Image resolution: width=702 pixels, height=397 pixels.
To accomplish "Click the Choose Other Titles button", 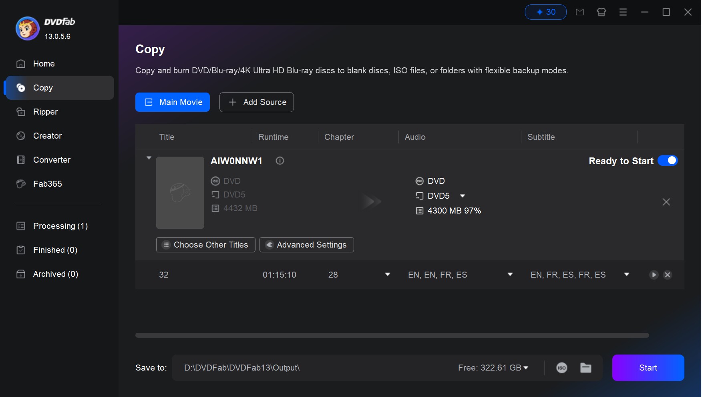I will click(205, 245).
